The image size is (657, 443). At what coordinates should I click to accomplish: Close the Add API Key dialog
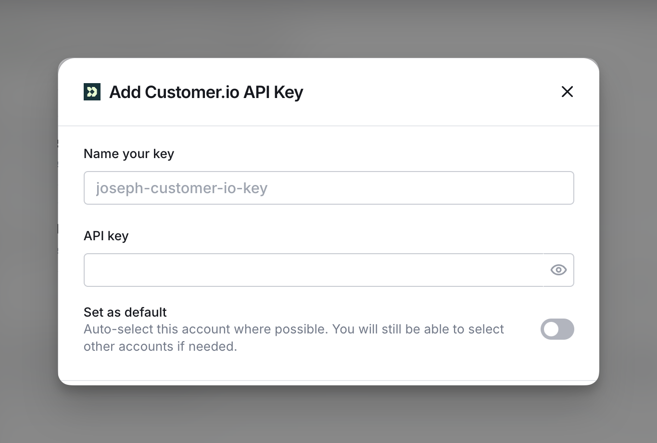(x=567, y=92)
